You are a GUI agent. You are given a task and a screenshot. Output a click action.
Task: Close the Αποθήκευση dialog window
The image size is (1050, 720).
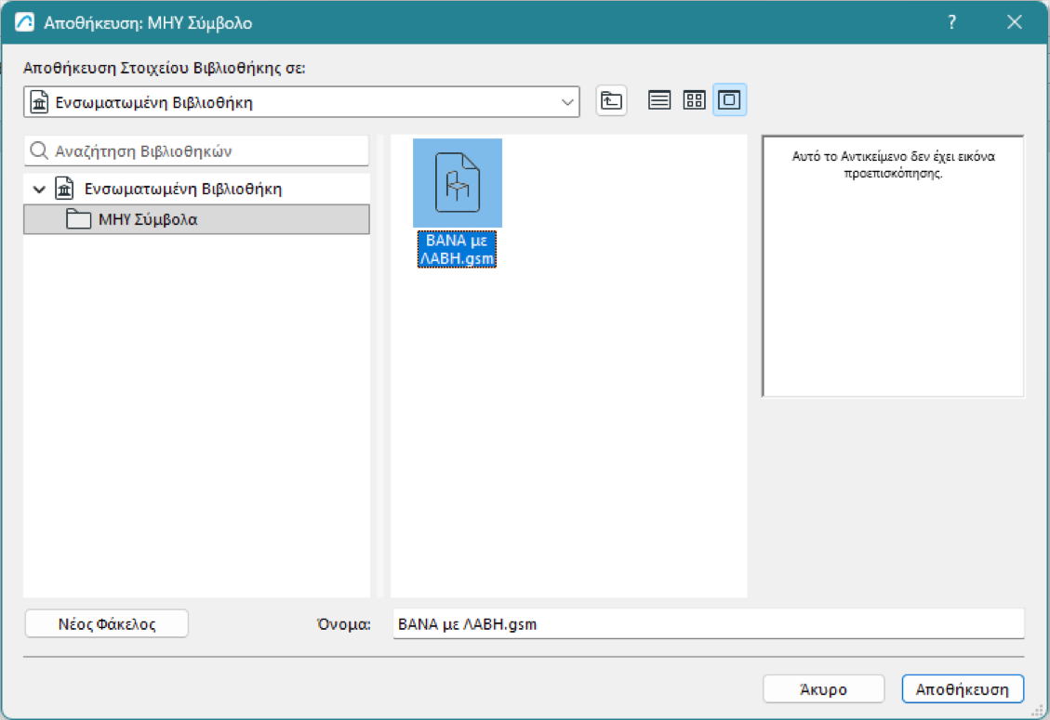(x=1014, y=22)
